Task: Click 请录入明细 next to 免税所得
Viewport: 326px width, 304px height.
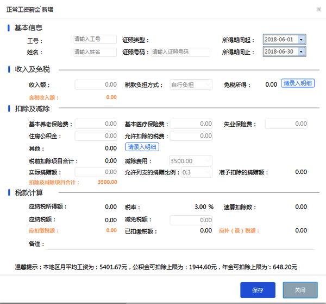Action: pyautogui.click(x=298, y=83)
